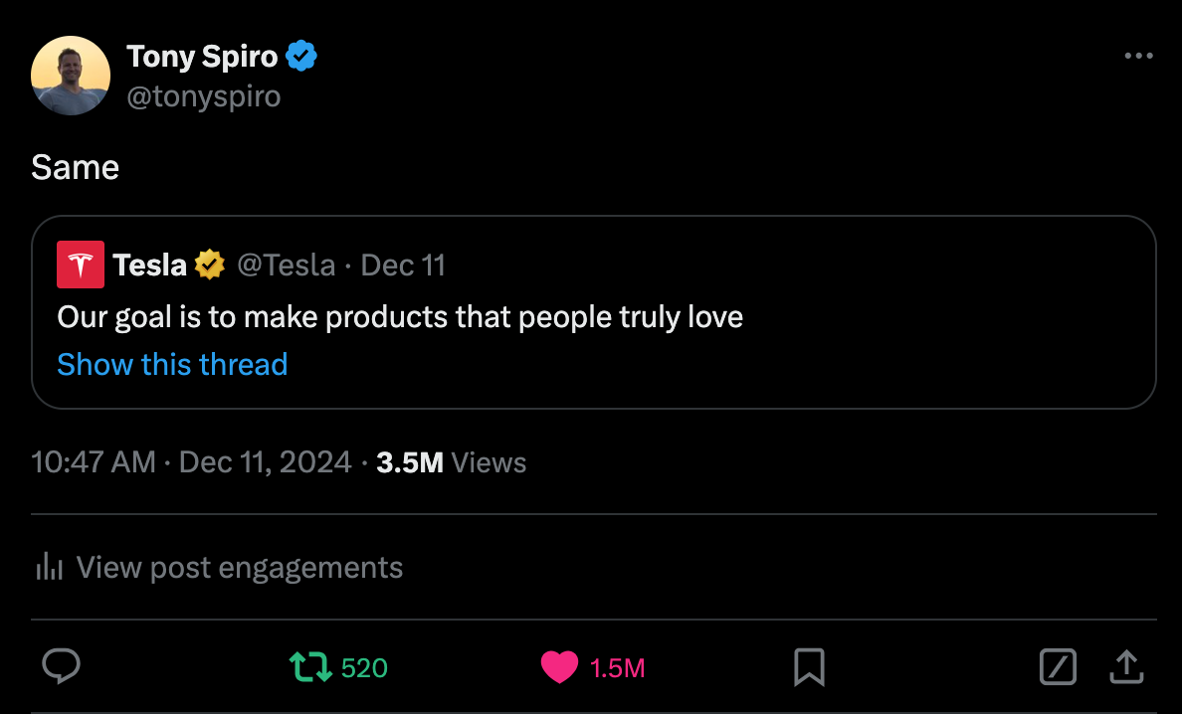Screen dimensions: 1182x714
Task: Click the Tesla logo avatar
Action: click(81, 265)
